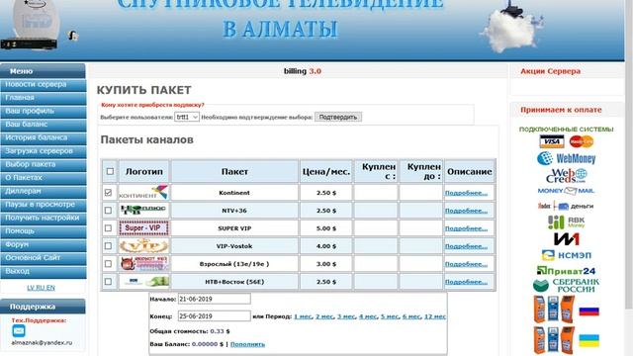Image resolution: width=633 pixels, height=356 pixels.
Task: Click the adult package logo
Action: click(143, 264)
